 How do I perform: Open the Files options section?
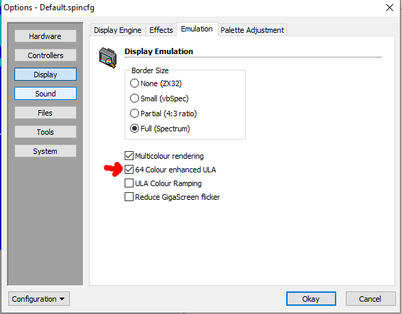[45, 113]
